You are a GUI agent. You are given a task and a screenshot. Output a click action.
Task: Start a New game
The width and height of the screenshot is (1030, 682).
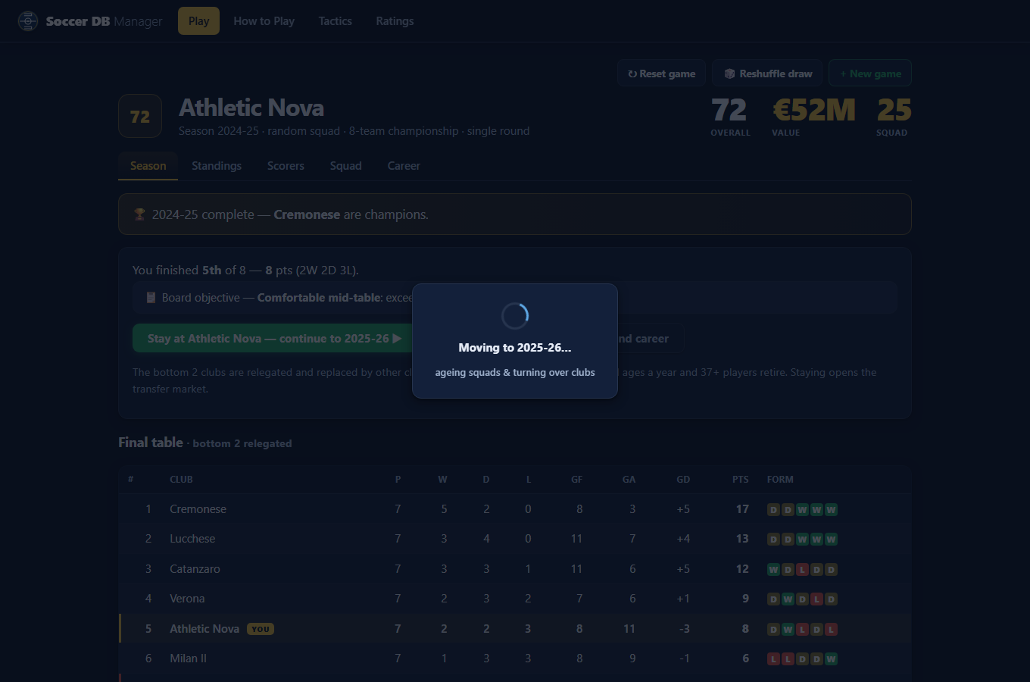point(870,74)
